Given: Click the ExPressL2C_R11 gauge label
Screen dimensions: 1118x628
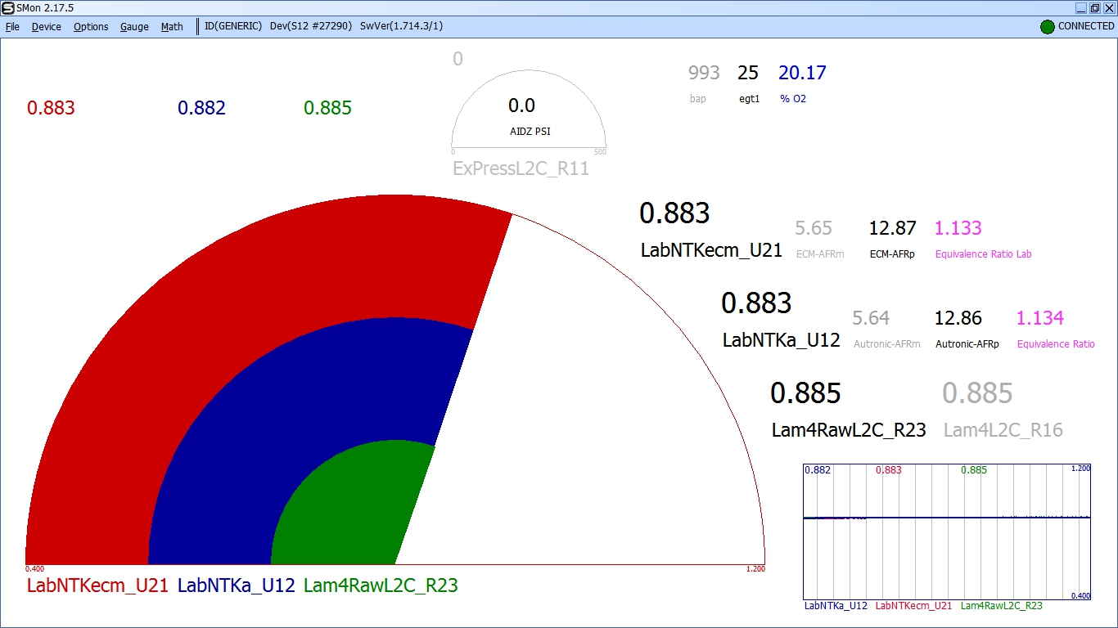Looking at the screenshot, I should click(521, 169).
